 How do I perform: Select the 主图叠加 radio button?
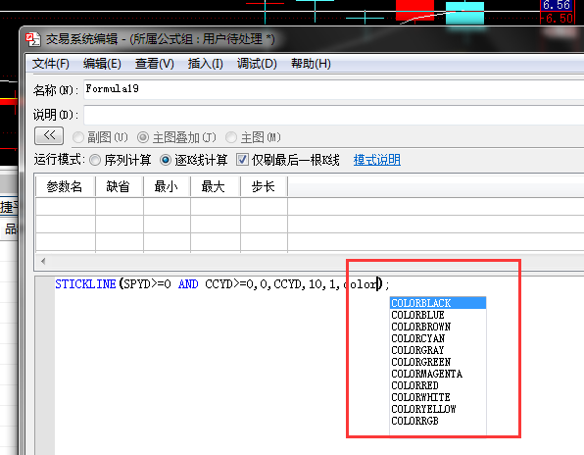click(143, 137)
